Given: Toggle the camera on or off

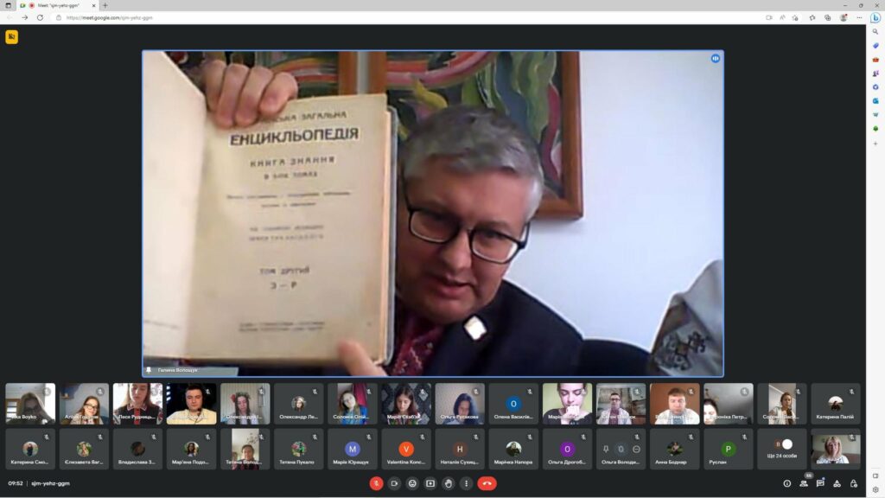Looking at the screenshot, I should point(394,483).
